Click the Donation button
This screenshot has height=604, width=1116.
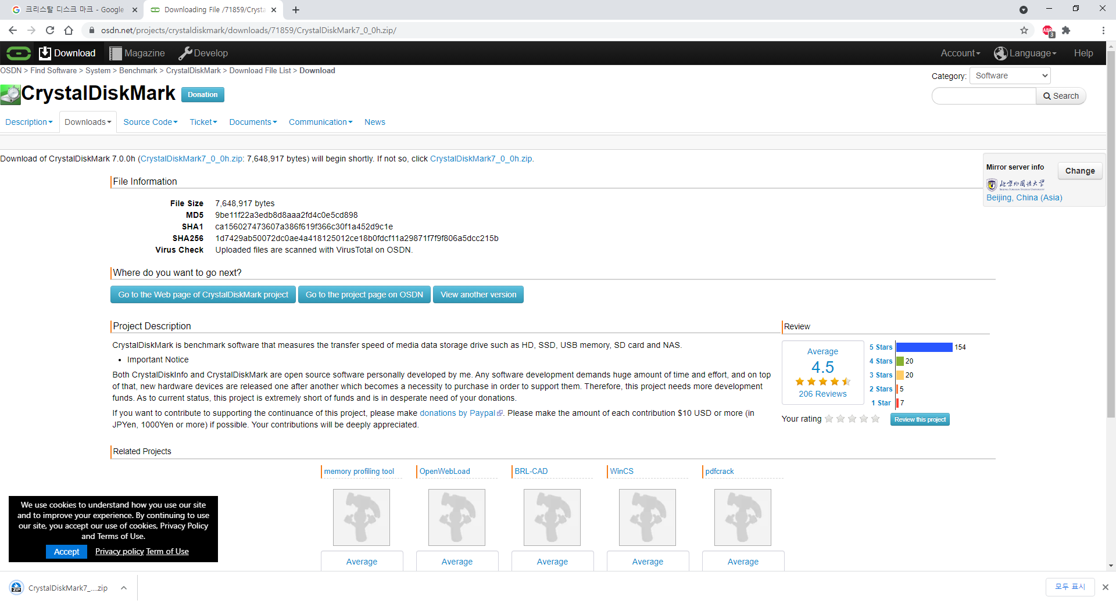(x=202, y=95)
